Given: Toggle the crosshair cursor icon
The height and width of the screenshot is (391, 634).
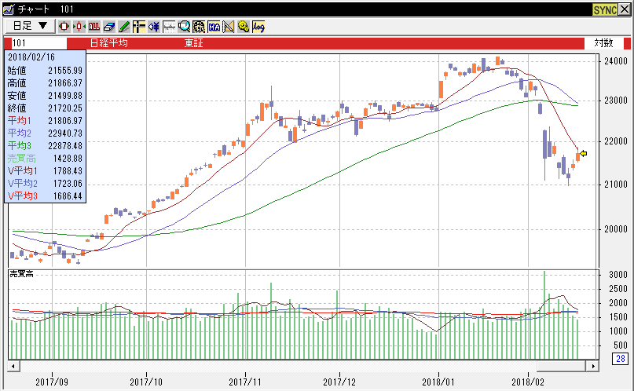Looking at the screenshot, I should coord(139,27).
